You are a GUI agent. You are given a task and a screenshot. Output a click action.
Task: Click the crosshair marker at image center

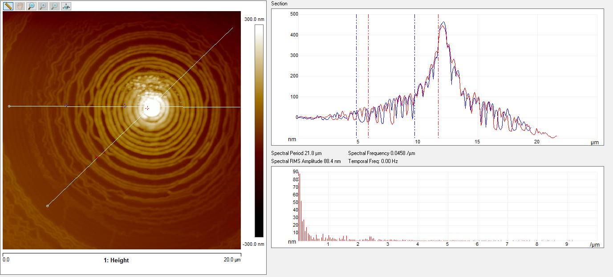[147, 108]
